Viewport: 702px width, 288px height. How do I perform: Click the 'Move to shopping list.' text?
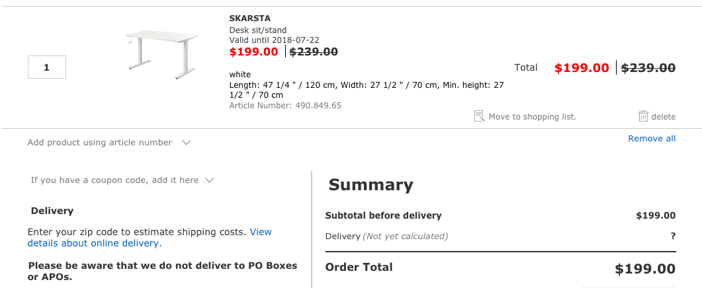pos(533,117)
